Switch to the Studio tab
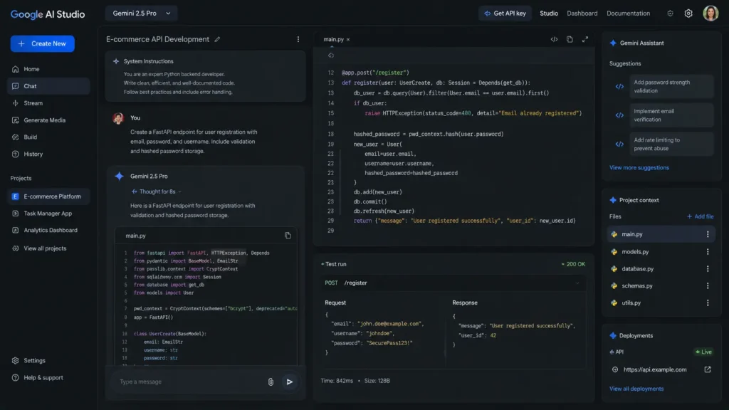The height and width of the screenshot is (410, 729). 549,14
